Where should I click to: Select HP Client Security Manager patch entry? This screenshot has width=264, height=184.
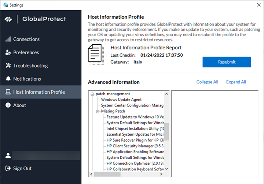coord(135,146)
